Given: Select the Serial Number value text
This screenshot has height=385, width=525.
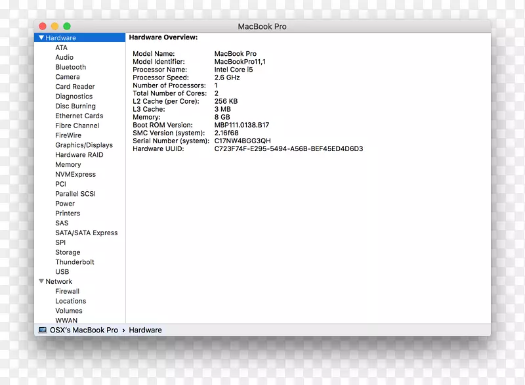Looking at the screenshot, I should pyautogui.click(x=243, y=141).
